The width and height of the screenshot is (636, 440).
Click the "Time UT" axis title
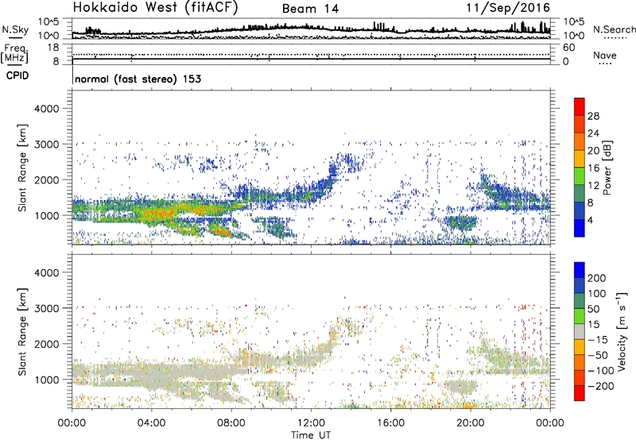(x=311, y=435)
